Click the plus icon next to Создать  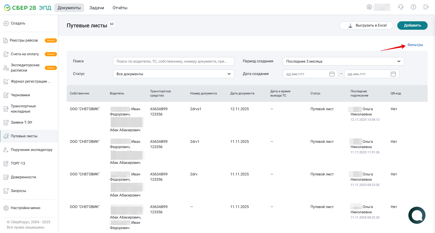point(6,23)
